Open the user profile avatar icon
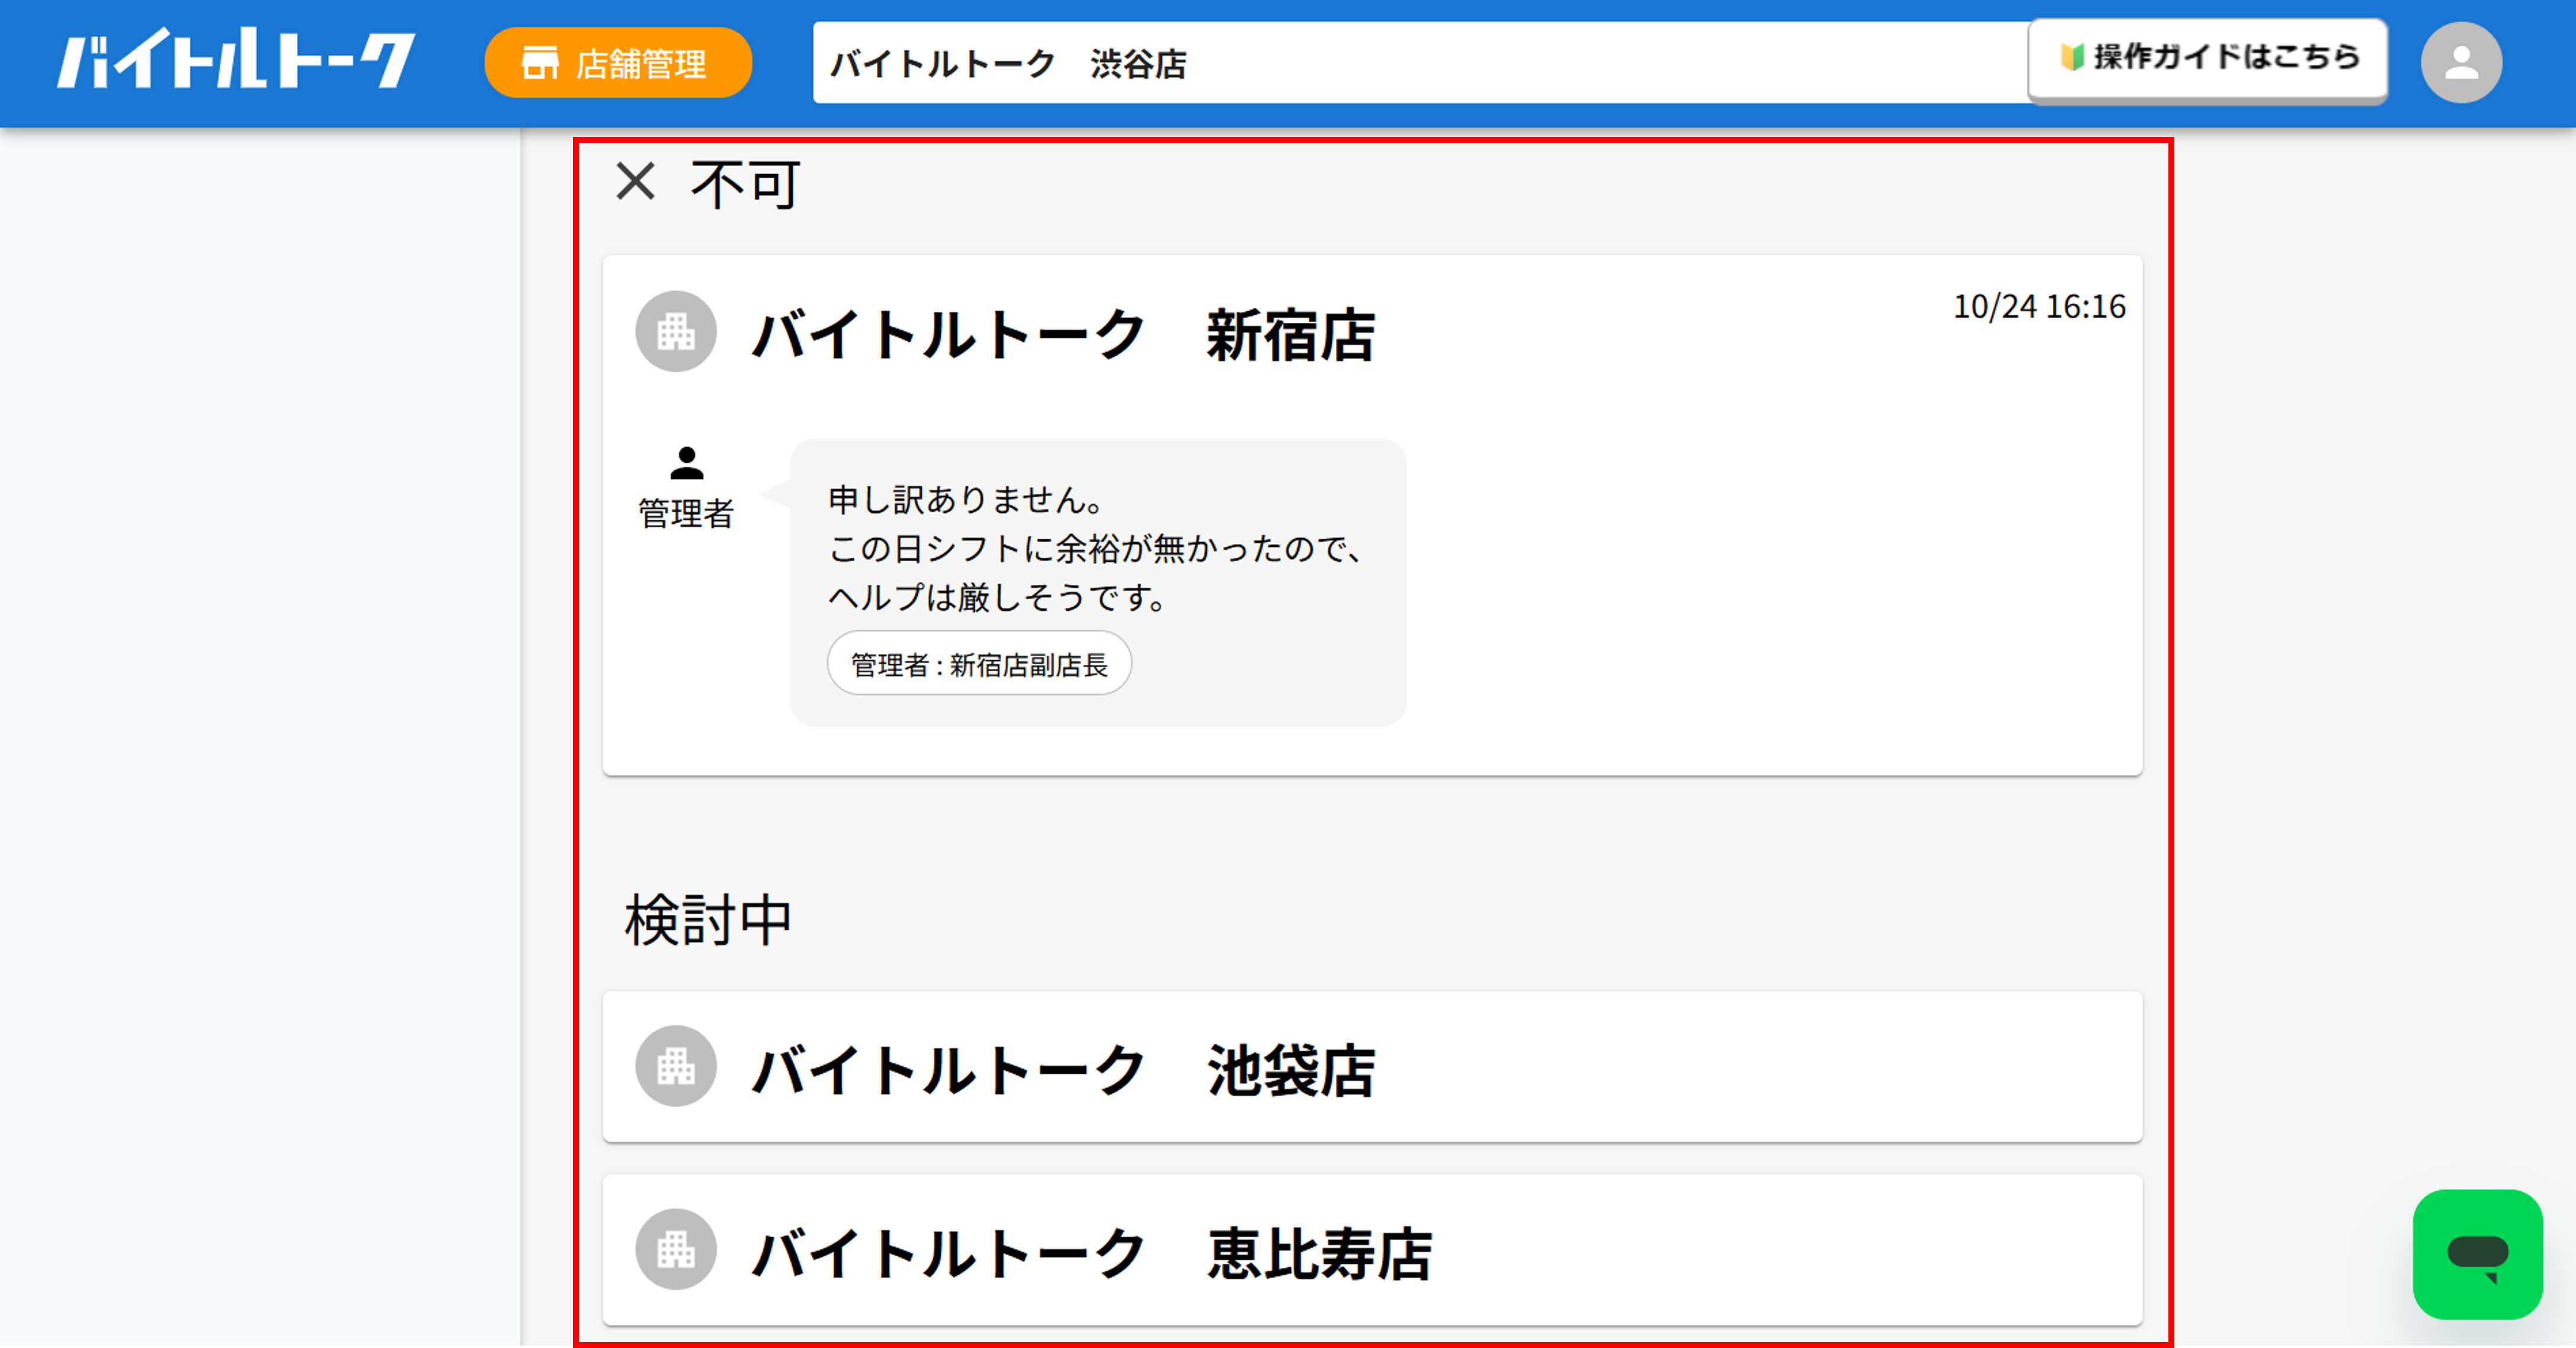Viewport: 2576px width, 1348px height. tap(2461, 63)
